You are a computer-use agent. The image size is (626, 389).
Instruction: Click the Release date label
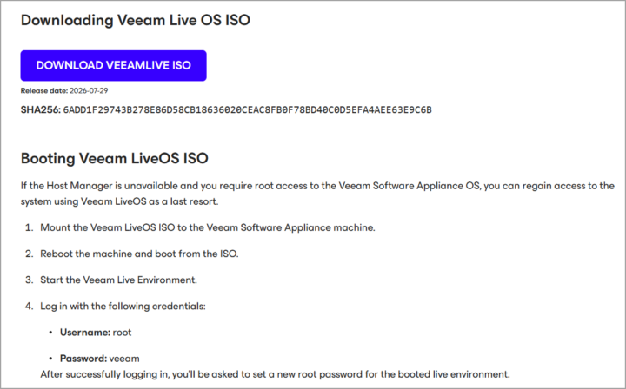(44, 91)
